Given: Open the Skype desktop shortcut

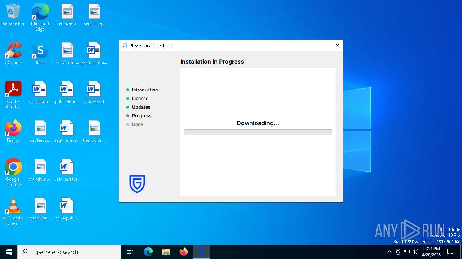Looking at the screenshot, I should pyautogui.click(x=40, y=54).
